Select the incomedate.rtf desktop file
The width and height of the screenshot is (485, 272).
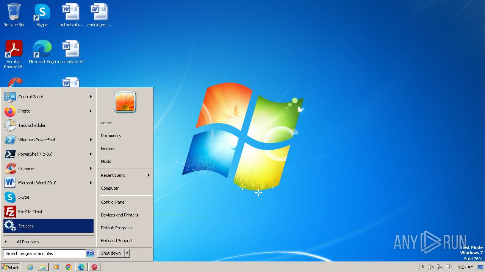click(71, 52)
